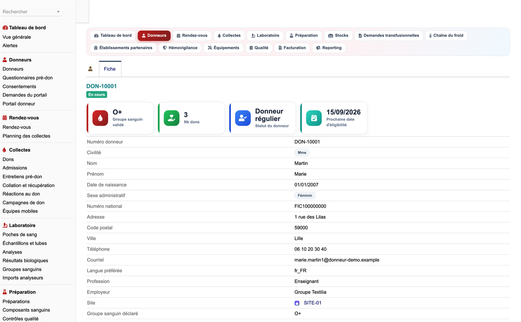This screenshot has width=521, height=322.
Task: Click the blue user-check icon for donor status
Action: pos(243,118)
